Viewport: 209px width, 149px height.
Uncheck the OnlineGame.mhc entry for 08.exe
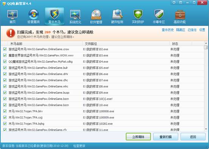[5, 86]
